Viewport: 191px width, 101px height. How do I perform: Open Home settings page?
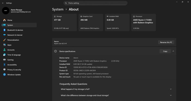tap(19, 20)
